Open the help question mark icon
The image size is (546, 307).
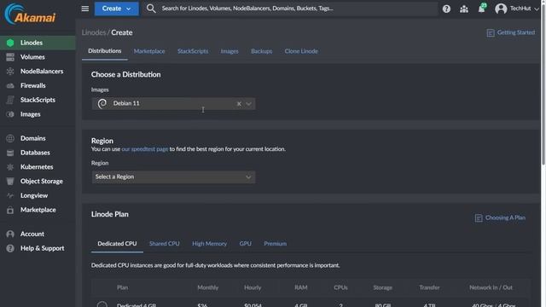pyautogui.click(x=446, y=9)
